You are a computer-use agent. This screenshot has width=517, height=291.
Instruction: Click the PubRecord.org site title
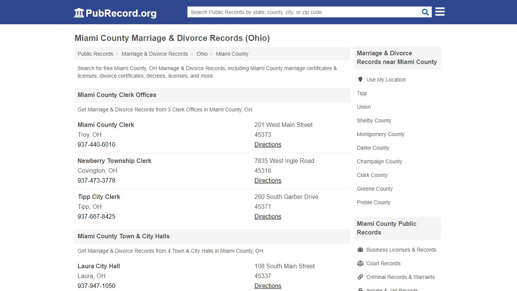click(121, 13)
